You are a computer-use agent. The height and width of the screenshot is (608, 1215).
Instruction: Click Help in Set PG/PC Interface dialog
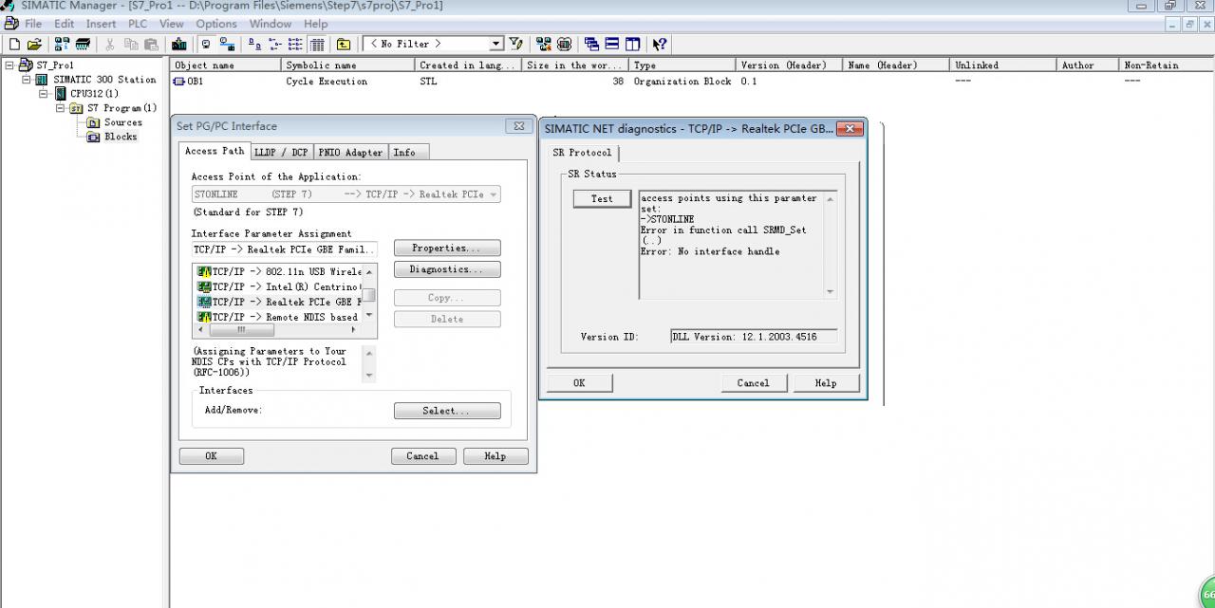click(x=495, y=456)
